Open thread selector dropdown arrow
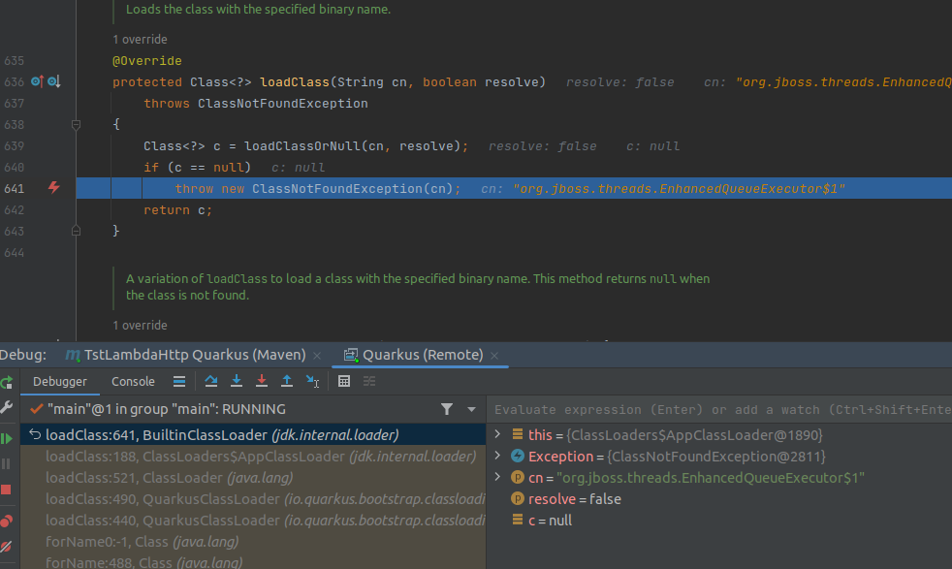Image resolution: width=952 pixels, height=569 pixels. click(x=471, y=409)
